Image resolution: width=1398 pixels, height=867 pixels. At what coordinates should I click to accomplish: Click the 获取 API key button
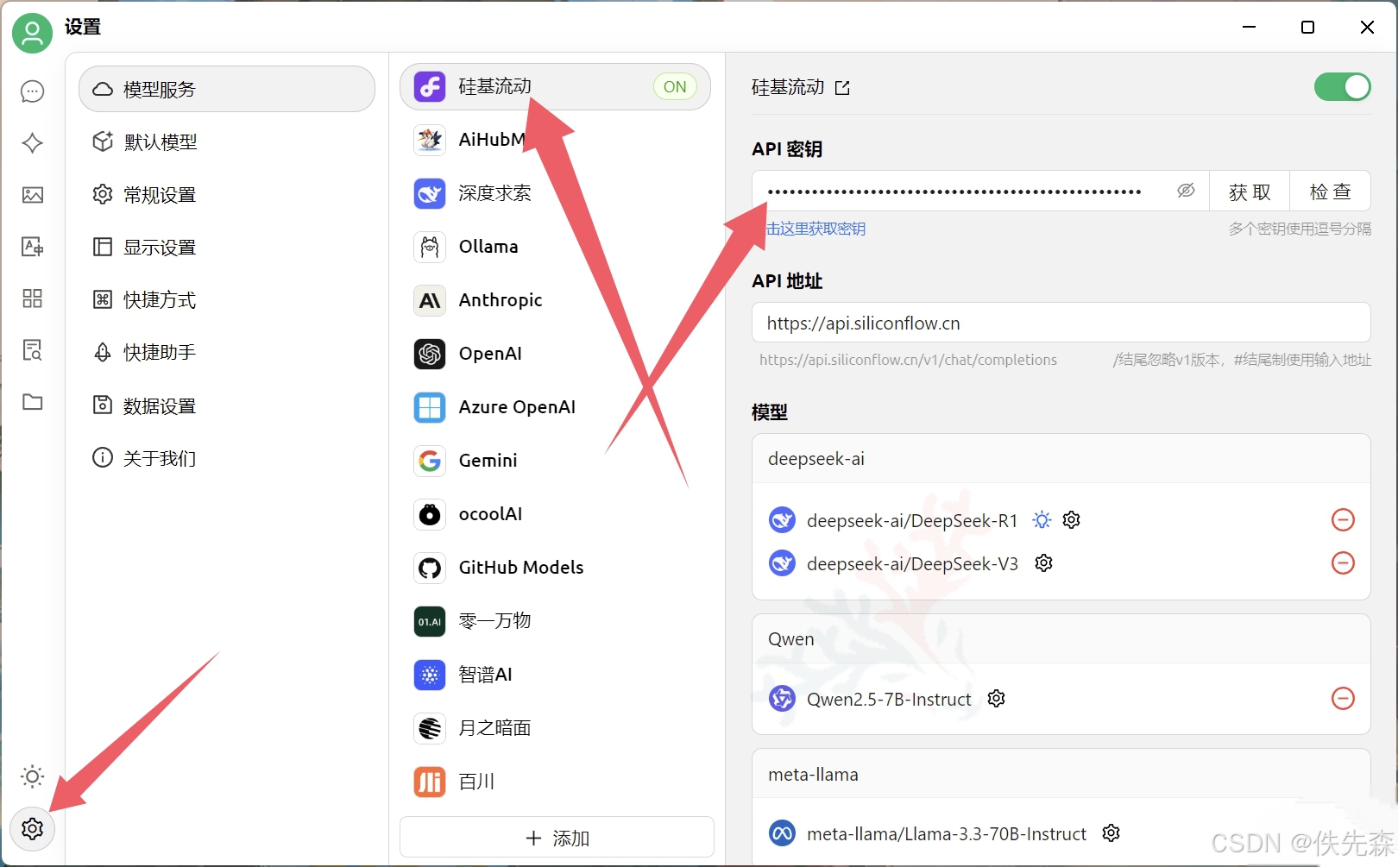pos(1249,192)
